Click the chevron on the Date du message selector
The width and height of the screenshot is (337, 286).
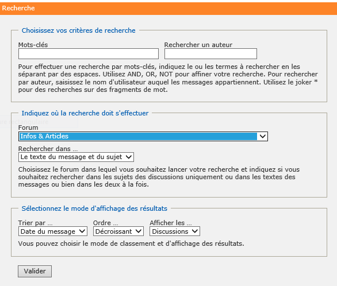click(x=82, y=231)
